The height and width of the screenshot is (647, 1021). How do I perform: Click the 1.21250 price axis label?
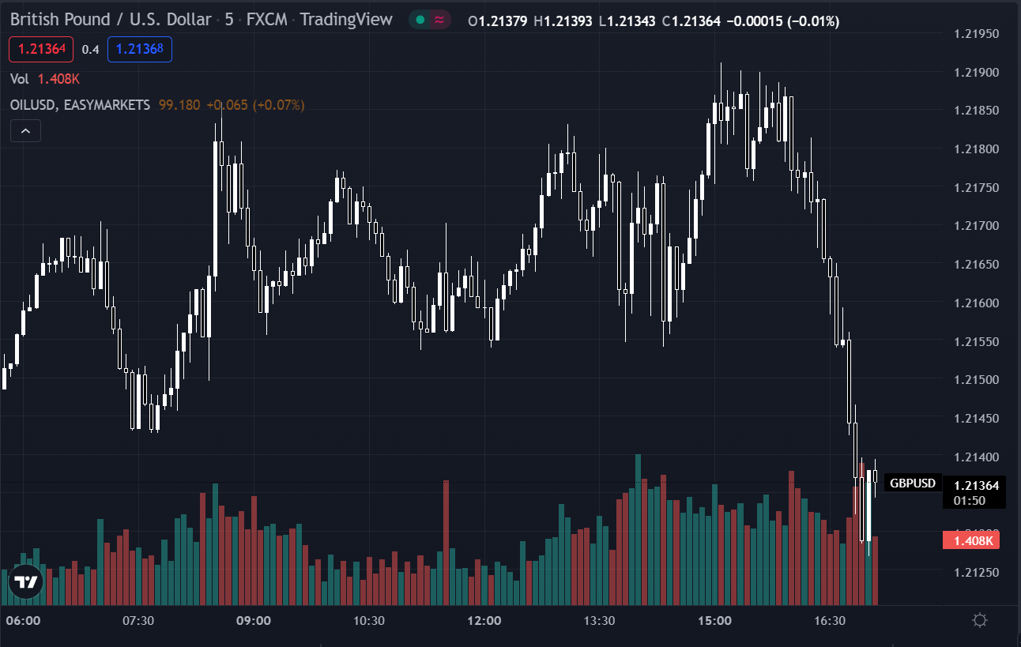(x=977, y=572)
